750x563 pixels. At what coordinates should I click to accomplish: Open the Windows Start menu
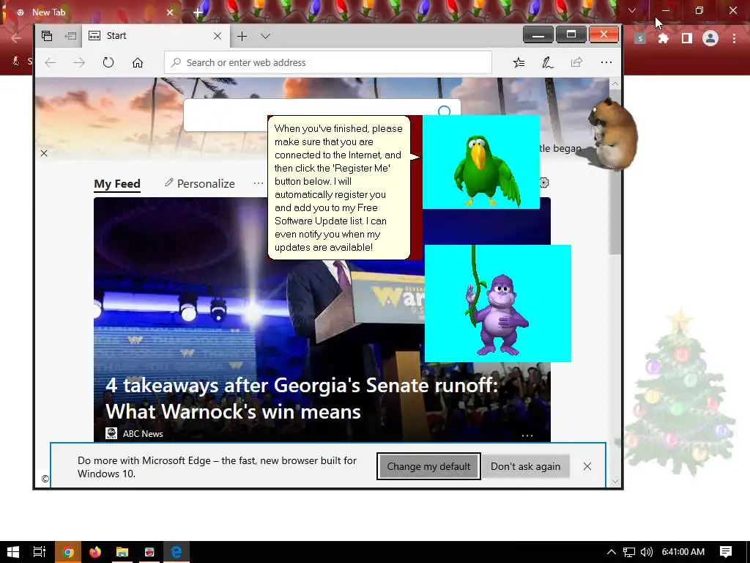point(13,552)
